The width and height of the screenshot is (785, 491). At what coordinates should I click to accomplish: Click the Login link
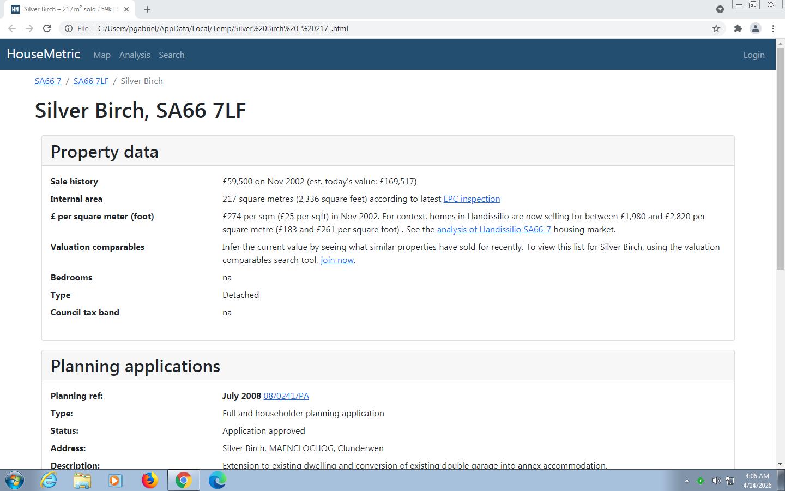[753, 55]
